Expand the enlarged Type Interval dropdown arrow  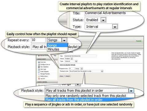click(x=115, y=27)
